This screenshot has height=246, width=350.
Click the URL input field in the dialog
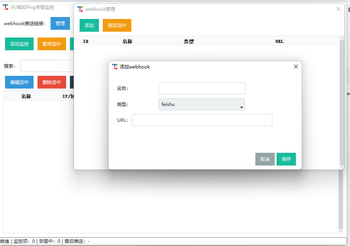tap(202, 120)
